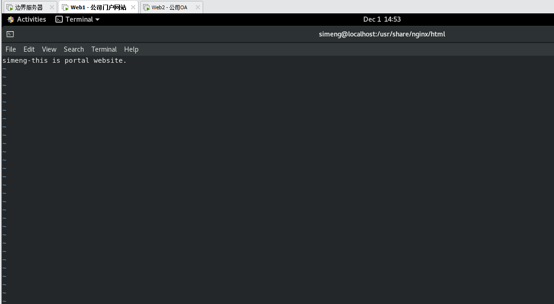Close the Web1 - 公司门户网站 tab
Viewport: 554px width, 304px height.
[133, 7]
